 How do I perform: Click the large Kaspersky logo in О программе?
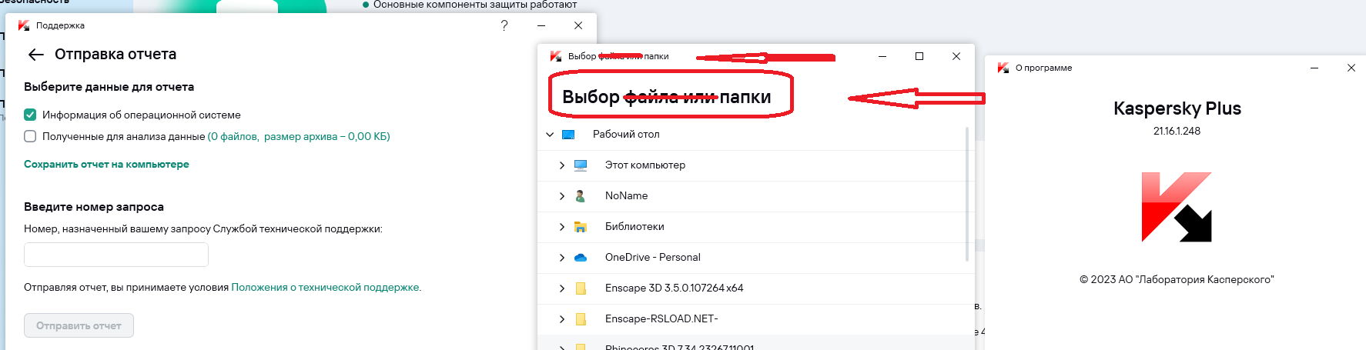[1177, 207]
